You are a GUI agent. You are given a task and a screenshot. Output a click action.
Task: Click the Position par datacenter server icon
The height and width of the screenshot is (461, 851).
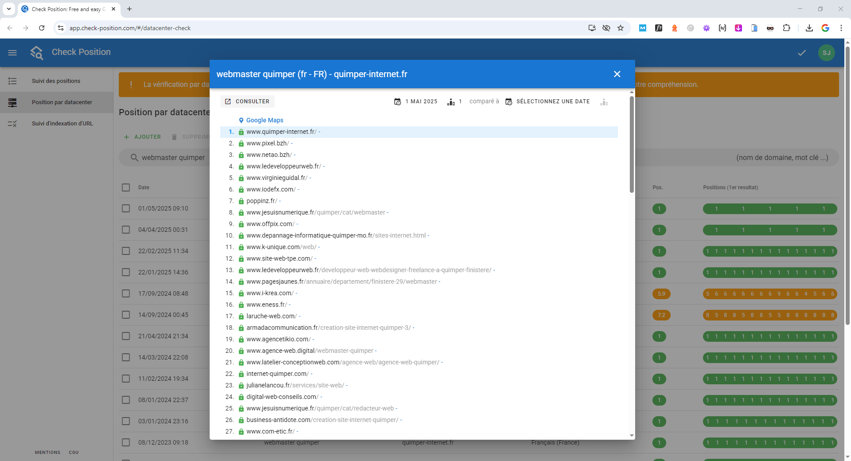[x=12, y=102]
